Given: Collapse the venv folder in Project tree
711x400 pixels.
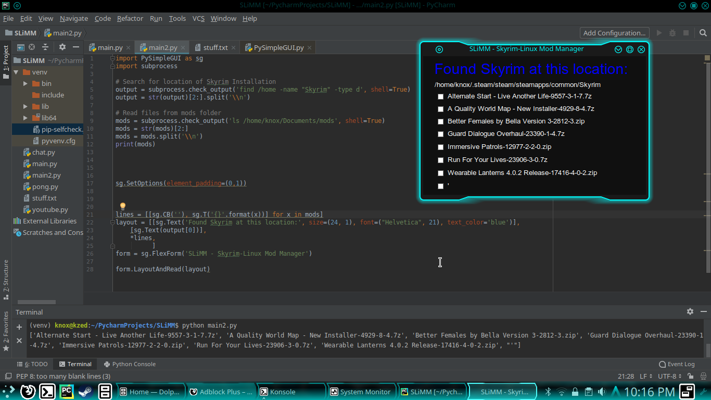Looking at the screenshot, I should 16,72.
